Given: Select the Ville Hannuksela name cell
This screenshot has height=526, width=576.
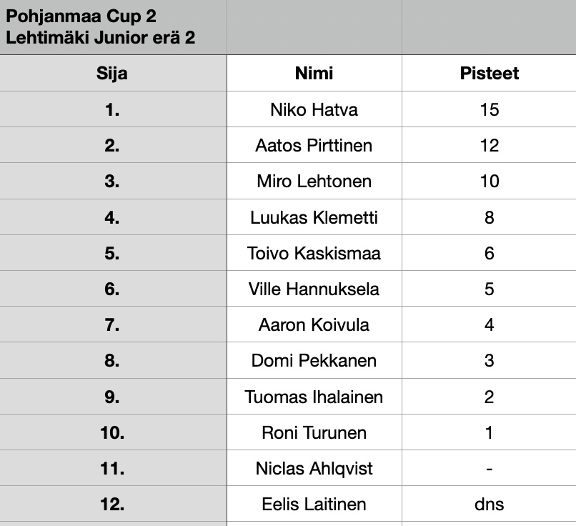Looking at the screenshot, I should click(x=314, y=289).
